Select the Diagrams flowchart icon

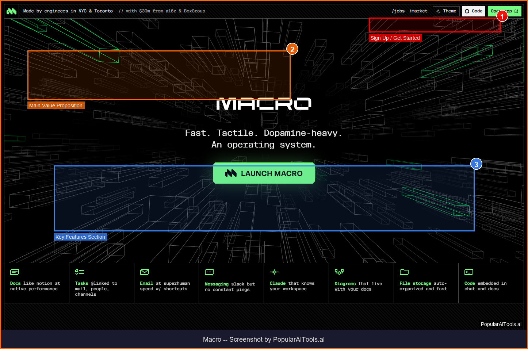pyautogui.click(x=339, y=272)
